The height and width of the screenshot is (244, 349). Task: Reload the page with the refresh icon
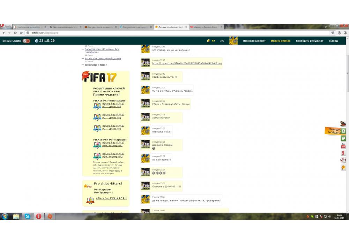point(15,33)
